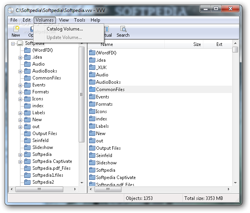Image resolution: width=250 pixels, height=213 pixels.
Task: Click the Audio folder icon in file list
Action: (x=92, y=75)
